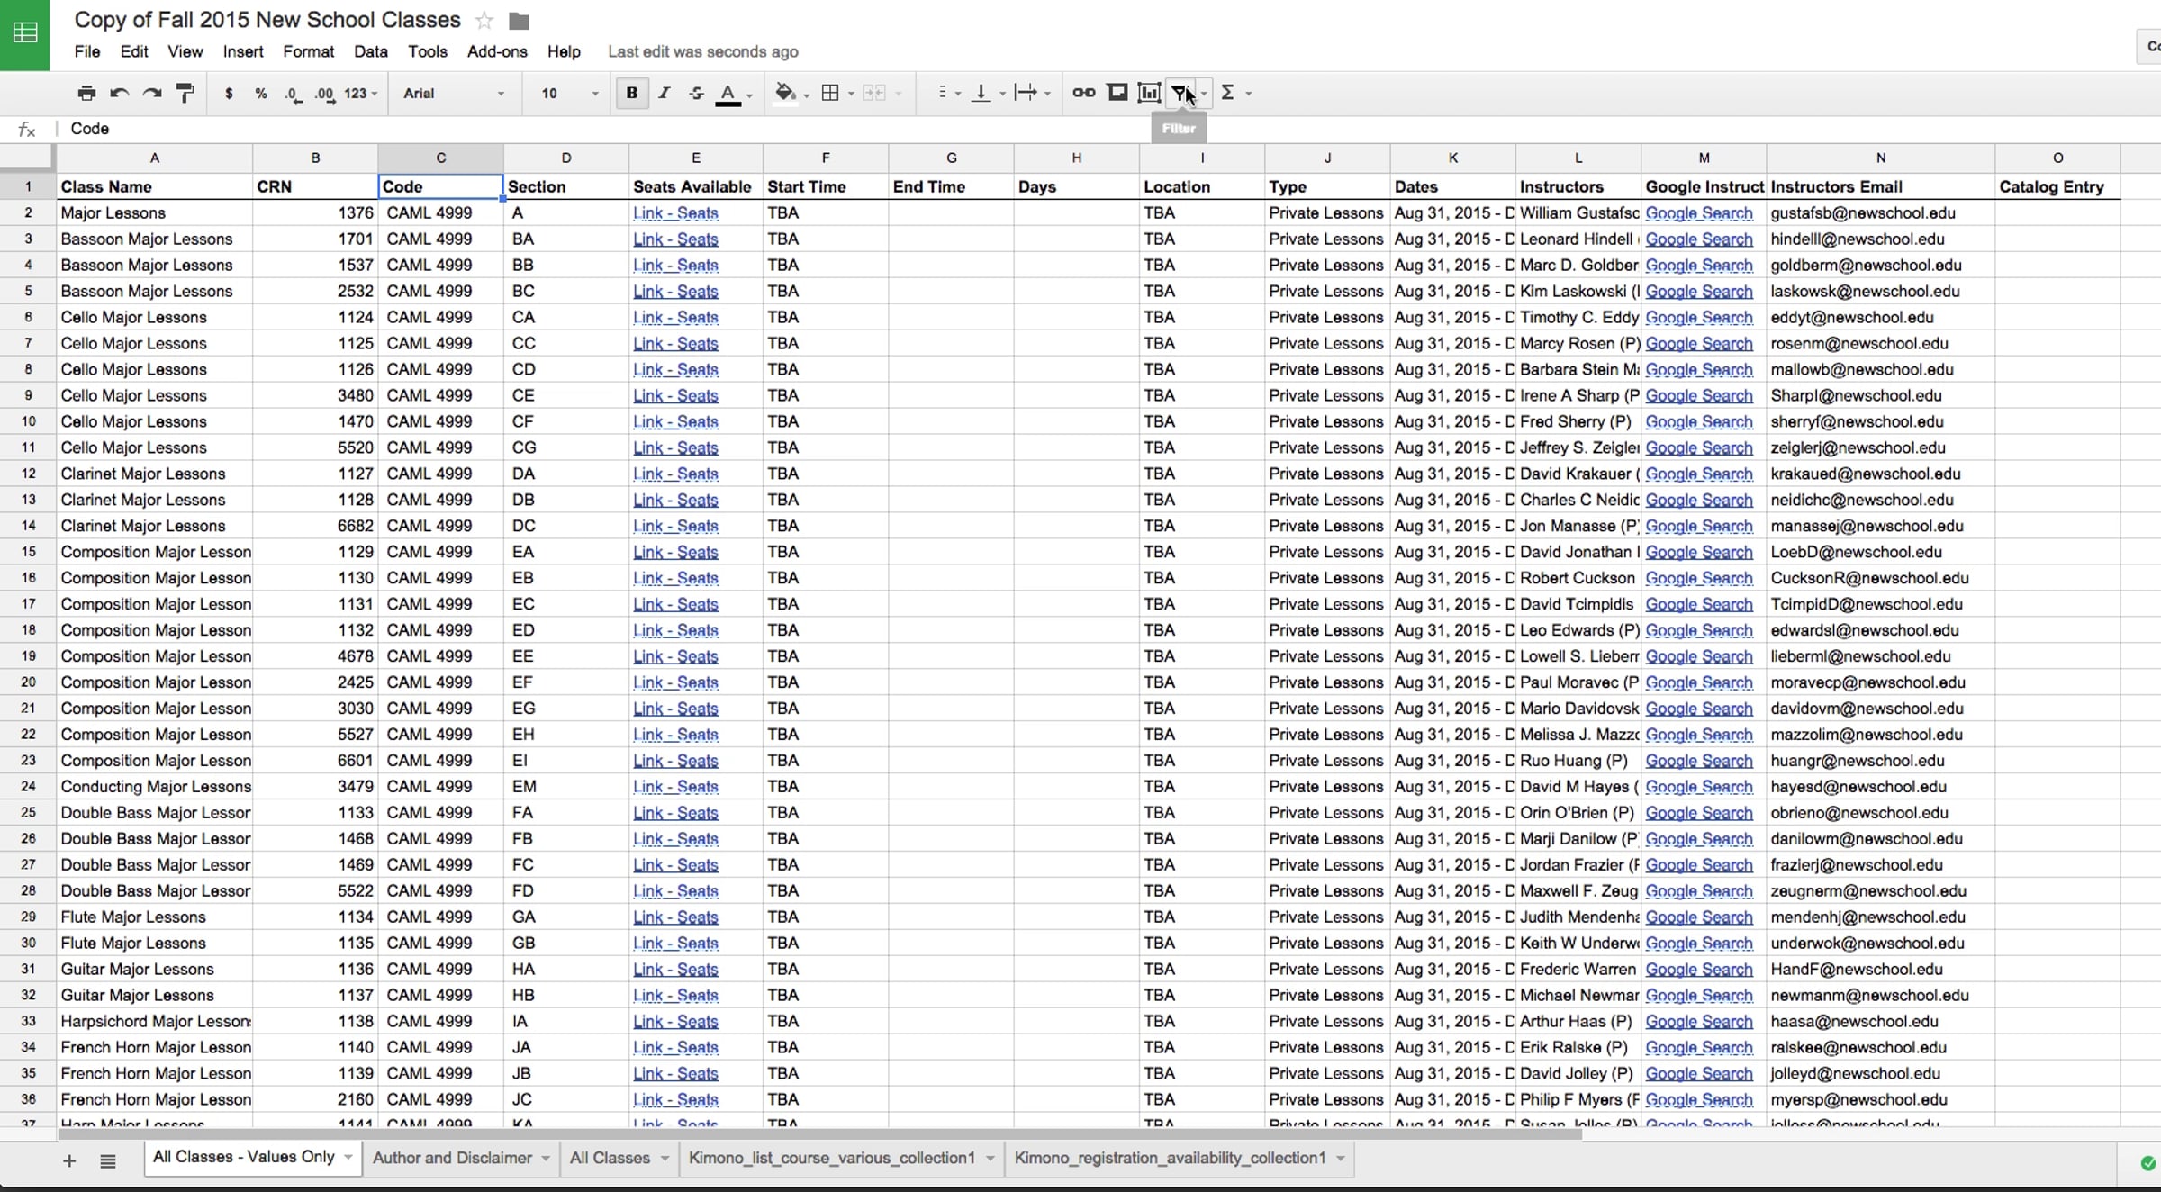Open the font size dropdown
This screenshot has width=2161, height=1192.
(569, 94)
